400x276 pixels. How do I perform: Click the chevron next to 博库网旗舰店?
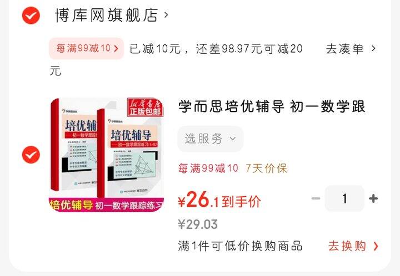coord(166,15)
